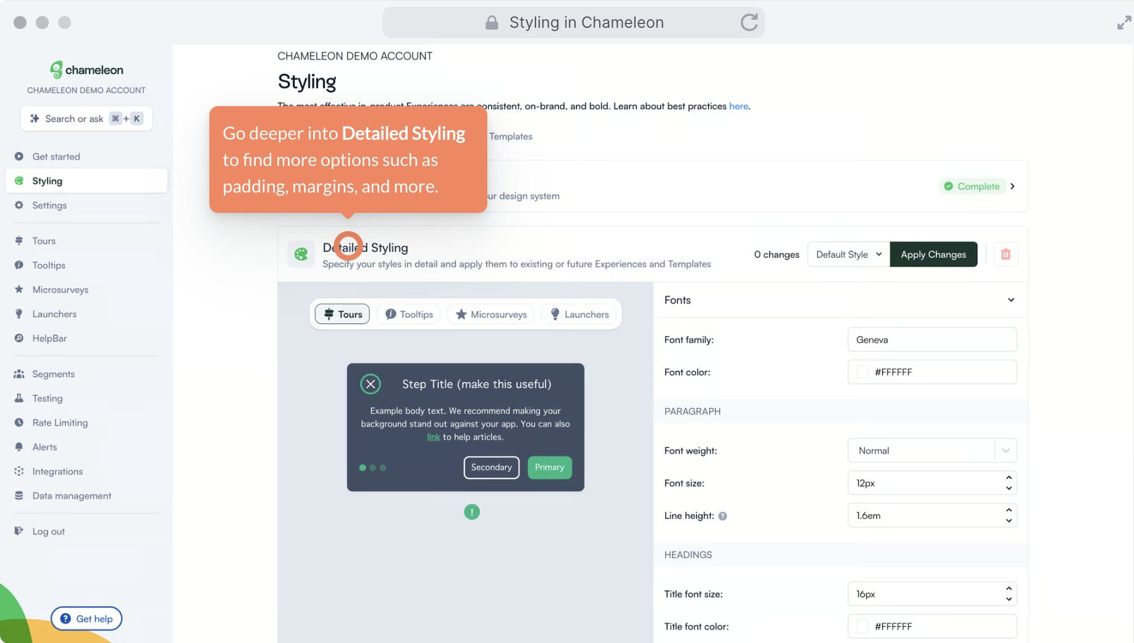Image resolution: width=1134 pixels, height=643 pixels.
Task: Click the Testing flask icon
Action: pyautogui.click(x=19, y=398)
